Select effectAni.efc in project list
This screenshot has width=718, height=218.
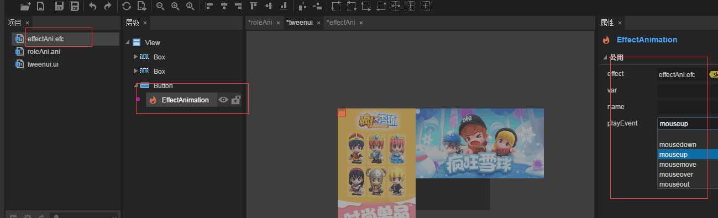tap(65, 39)
